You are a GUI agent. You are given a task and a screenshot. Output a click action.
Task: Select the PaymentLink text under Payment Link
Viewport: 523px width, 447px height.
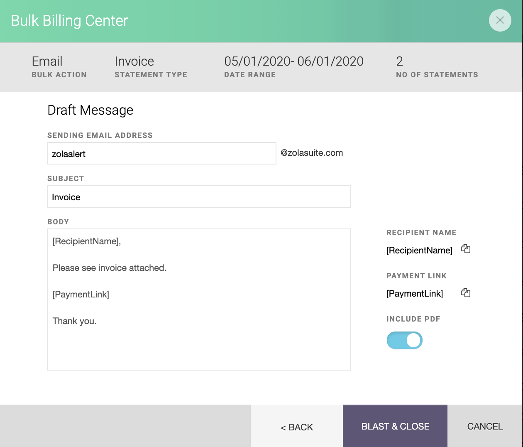tap(415, 293)
